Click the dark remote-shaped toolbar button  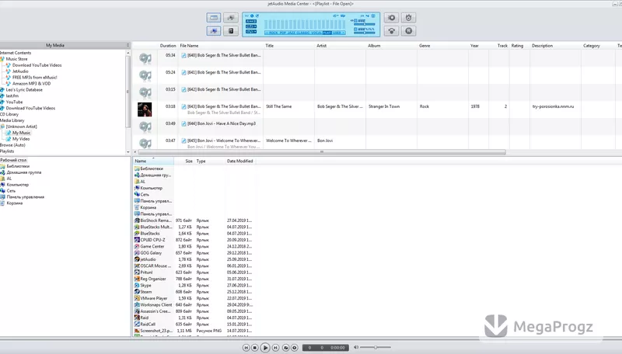pos(231,31)
